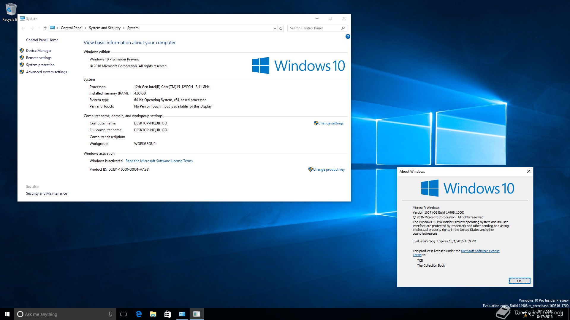
Task: Click the shield icon beside System protection
Action: tap(22, 65)
